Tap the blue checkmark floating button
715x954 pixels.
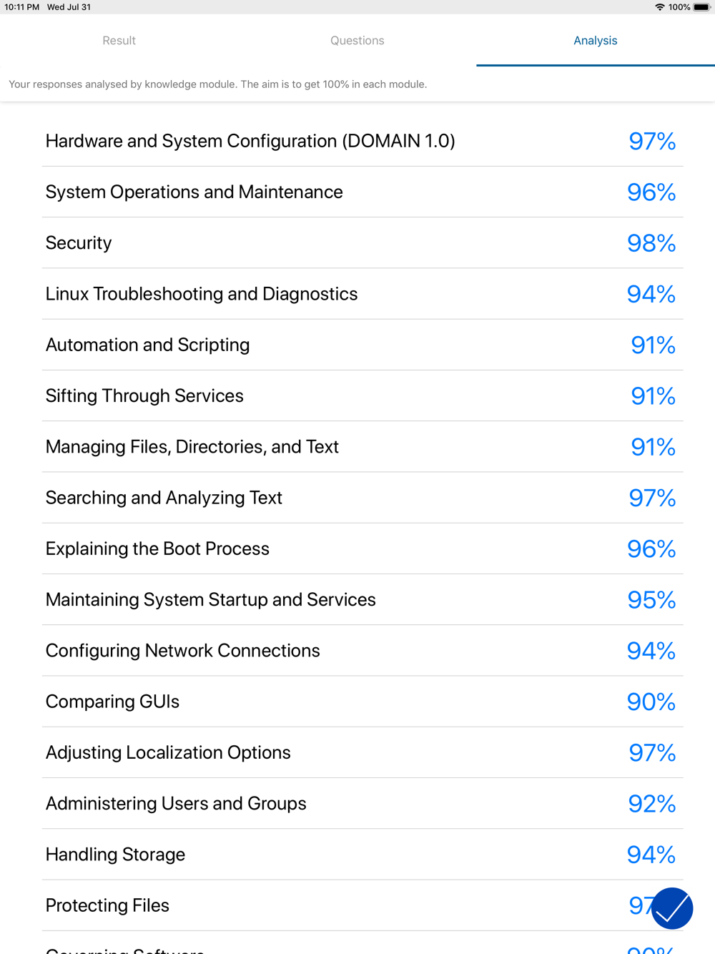coord(672,908)
